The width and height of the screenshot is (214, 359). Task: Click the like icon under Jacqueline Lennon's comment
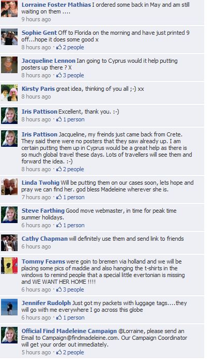point(59,75)
